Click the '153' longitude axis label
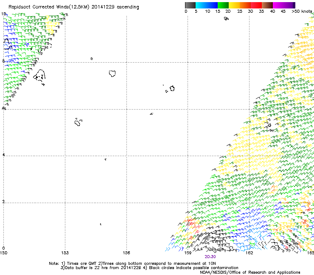The height and width of the screenshot is (275, 314). point(65,253)
